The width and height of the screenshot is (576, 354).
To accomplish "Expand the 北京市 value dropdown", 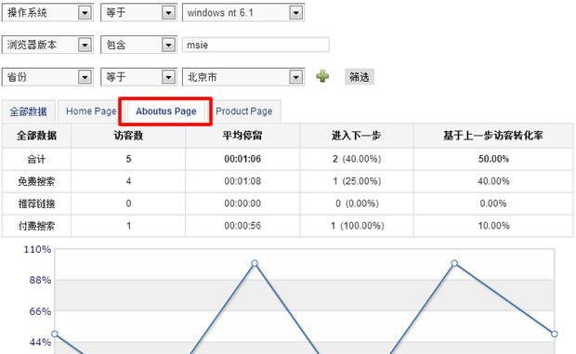I will (x=243, y=77).
